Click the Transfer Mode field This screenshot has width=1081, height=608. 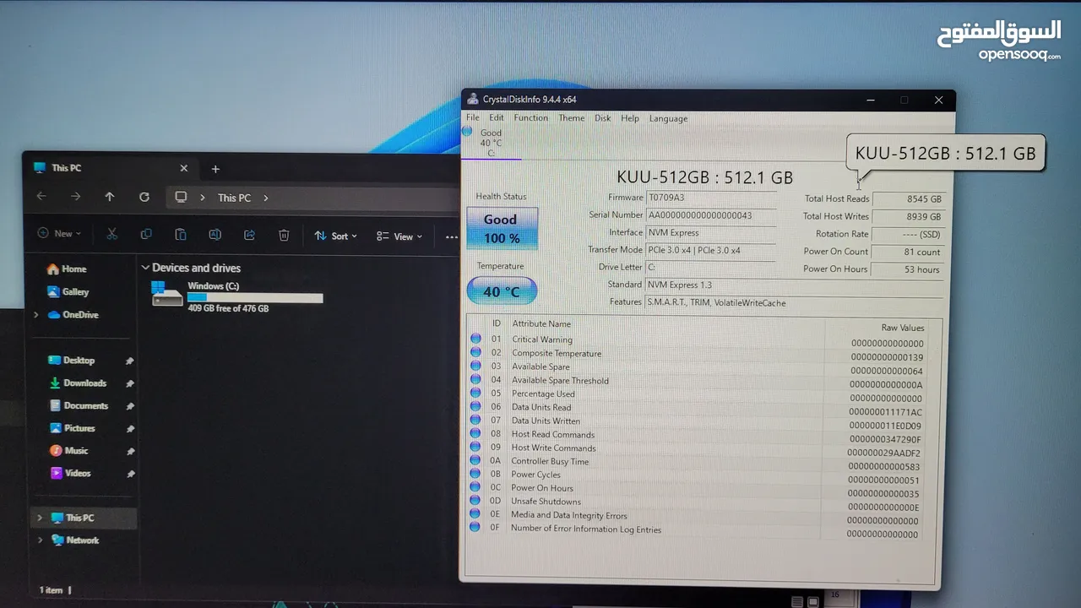click(710, 250)
